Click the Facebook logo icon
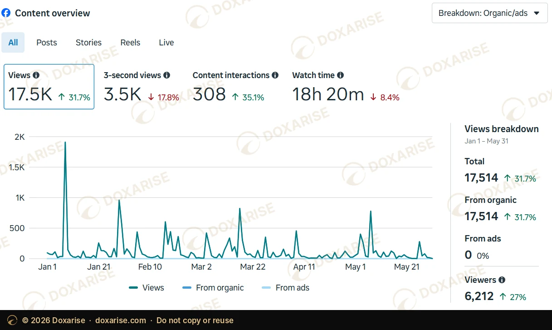 tap(6, 13)
